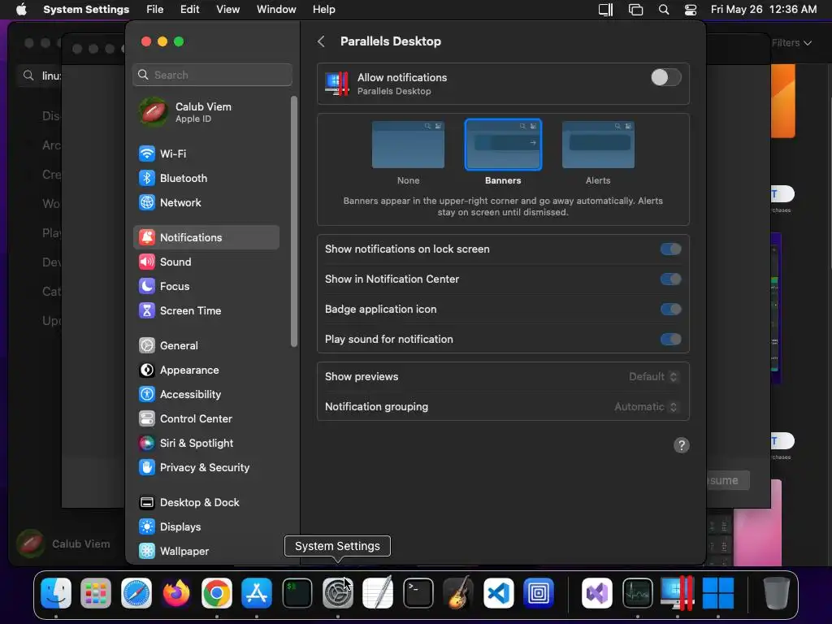The width and height of the screenshot is (832, 624).
Task: Launch Firefox from the Dock
Action: click(176, 592)
